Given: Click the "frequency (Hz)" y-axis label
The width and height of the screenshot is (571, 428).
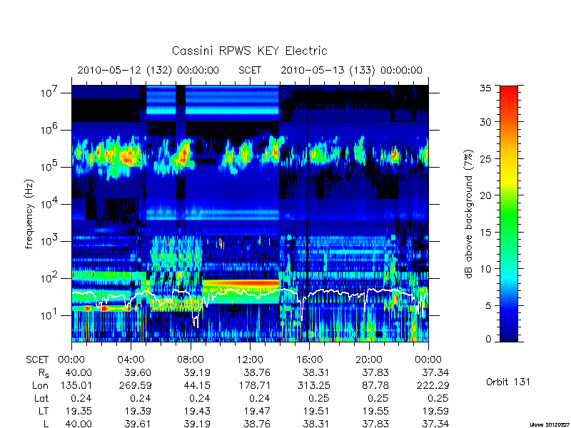Looking at the screenshot, I should pyautogui.click(x=29, y=214).
